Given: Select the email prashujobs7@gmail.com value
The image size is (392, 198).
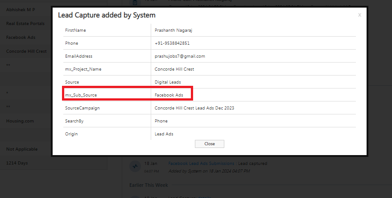Looking at the screenshot, I should 180,56.
